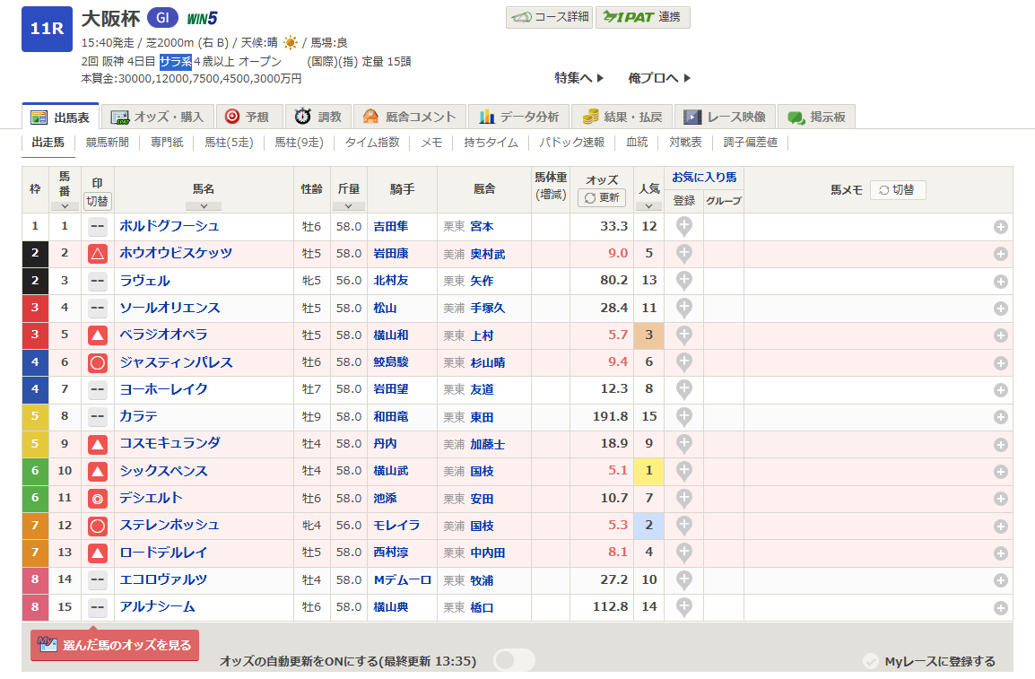Click yellow popularity cell 1 for シックスペンス
This screenshot has width=1035, height=679.
coord(648,471)
